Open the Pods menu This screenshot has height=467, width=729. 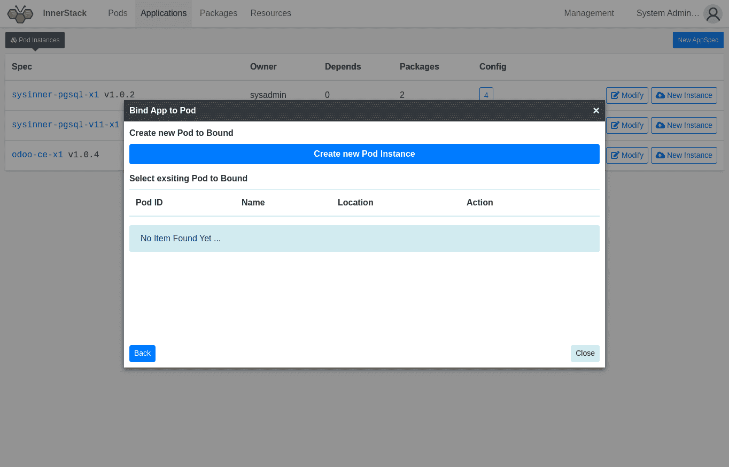(118, 13)
